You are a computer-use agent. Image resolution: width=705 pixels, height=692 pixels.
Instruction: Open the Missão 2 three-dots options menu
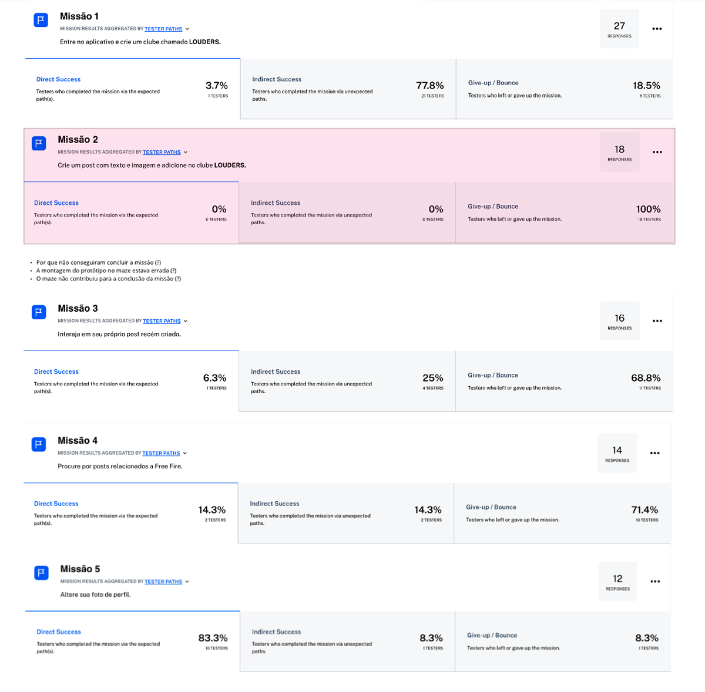[x=657, y=152]
